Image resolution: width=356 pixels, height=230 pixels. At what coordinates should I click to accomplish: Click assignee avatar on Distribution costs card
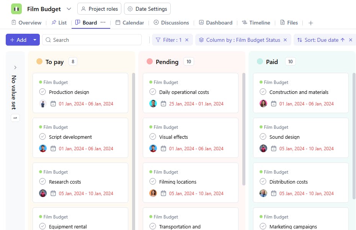[263, 193]
